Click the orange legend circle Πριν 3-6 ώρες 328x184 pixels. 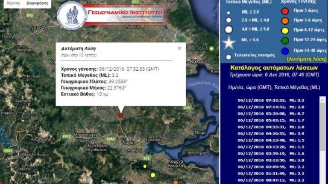tap(285, 21)
